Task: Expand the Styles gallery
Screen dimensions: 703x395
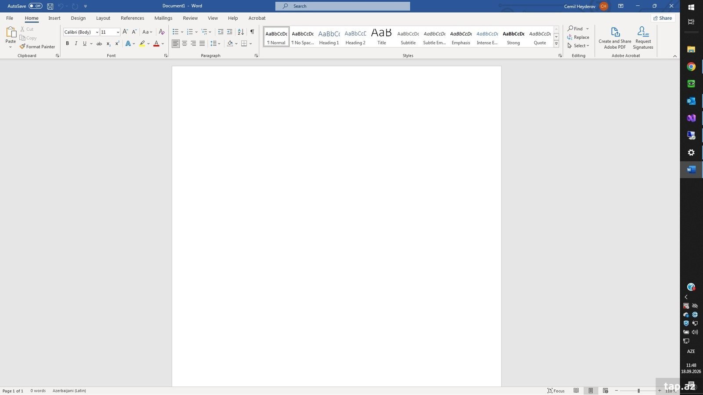Action: pos(556,44)
